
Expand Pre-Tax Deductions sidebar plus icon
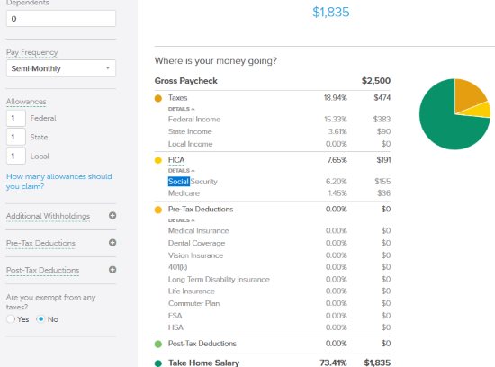112,243
